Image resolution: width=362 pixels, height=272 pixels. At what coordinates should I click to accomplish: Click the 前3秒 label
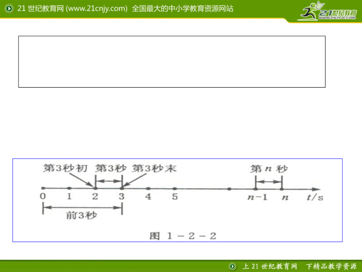[x=82, y=215]
